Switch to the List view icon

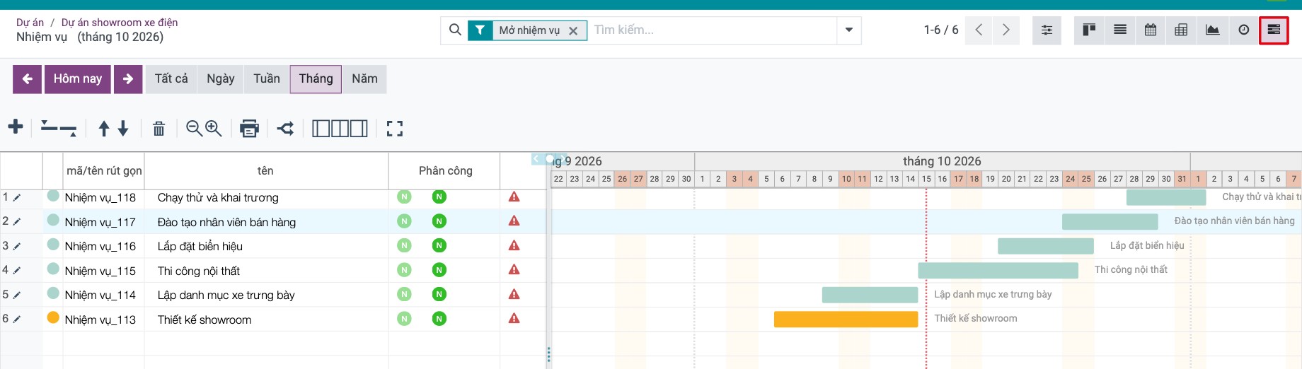coord(1120,30)
